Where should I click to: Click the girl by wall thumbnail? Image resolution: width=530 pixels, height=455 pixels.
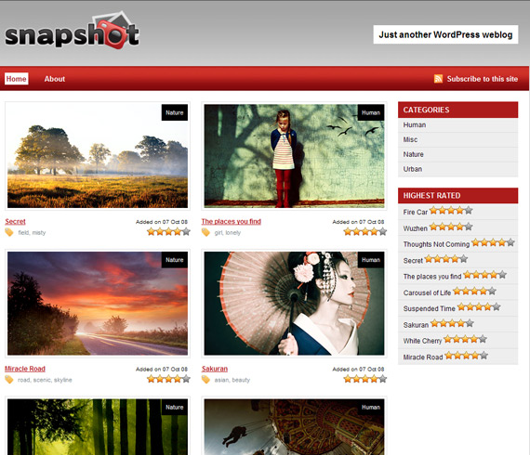[x=294, y=156]
